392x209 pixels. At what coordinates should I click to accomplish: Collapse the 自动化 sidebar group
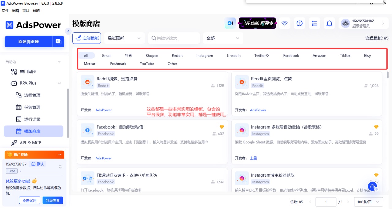pyautogui.click(x=59, y=62)
